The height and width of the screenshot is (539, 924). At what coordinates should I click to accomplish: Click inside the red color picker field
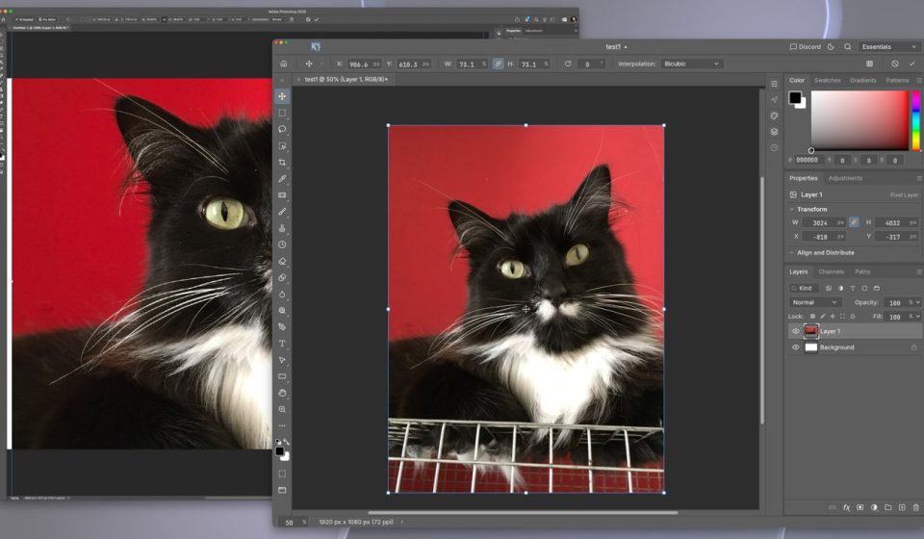(x=860, y=120)
